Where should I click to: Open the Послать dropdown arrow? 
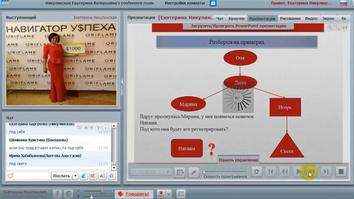(75, 176)
